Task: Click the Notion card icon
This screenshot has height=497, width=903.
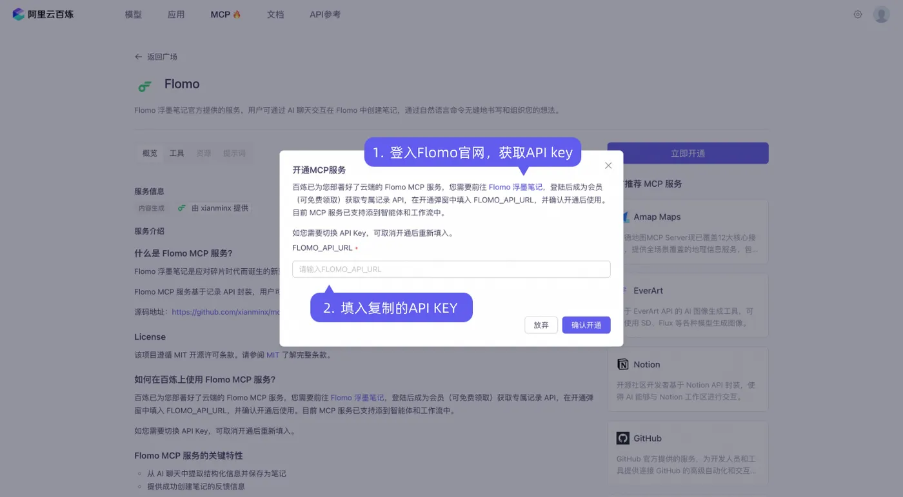Action: 622,364
